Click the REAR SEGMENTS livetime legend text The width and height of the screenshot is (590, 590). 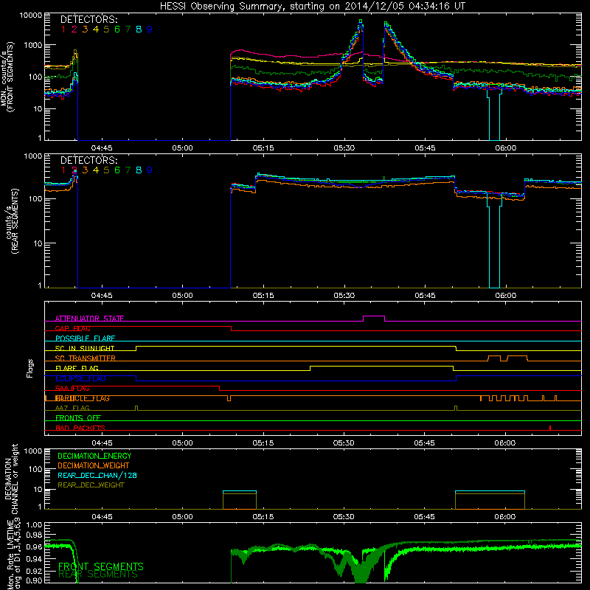tap(98, 575)
